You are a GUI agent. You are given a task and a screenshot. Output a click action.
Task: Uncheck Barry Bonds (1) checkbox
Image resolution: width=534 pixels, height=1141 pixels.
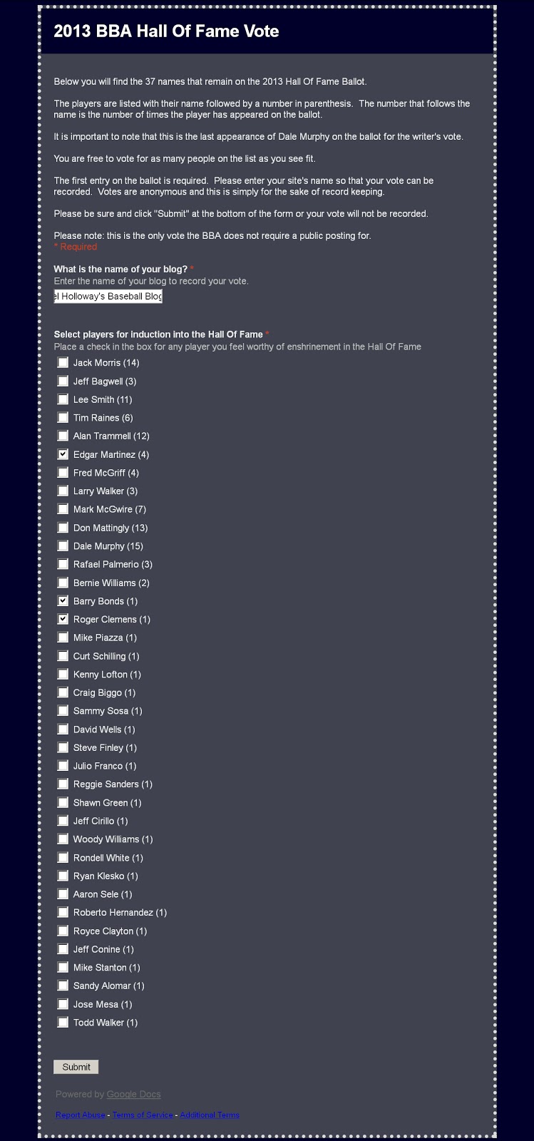pyautogui.click(x=63, y=601)
